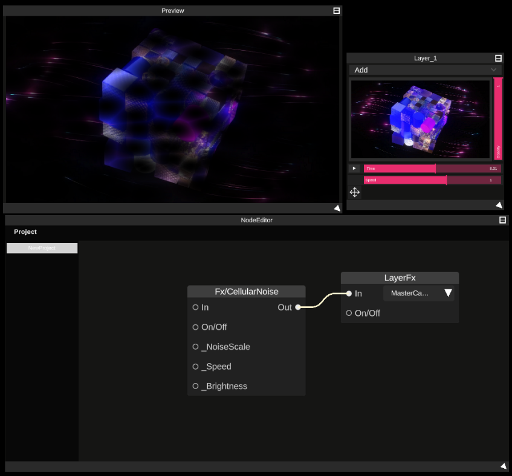Expand the chevron on the Add selector
This screenshot has width=512, height=476.
pos(494,70)
